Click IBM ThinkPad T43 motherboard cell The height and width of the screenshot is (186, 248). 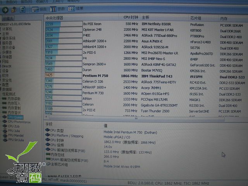(x=157, y=76)
